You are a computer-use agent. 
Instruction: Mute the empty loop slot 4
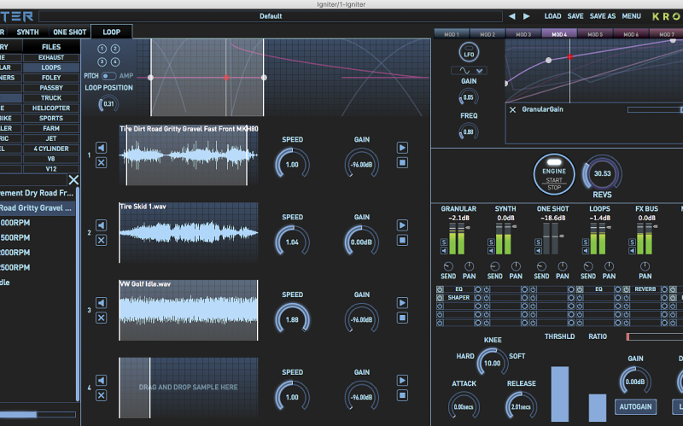click(101, 380)
